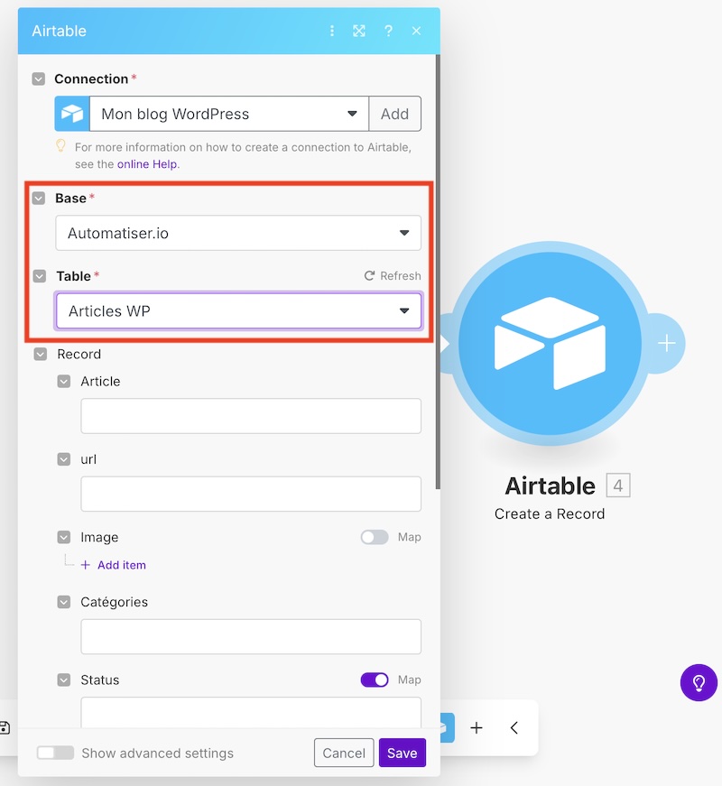Click the purple lightbulb help button
This screenshot has width=722, height=786.
699,682
